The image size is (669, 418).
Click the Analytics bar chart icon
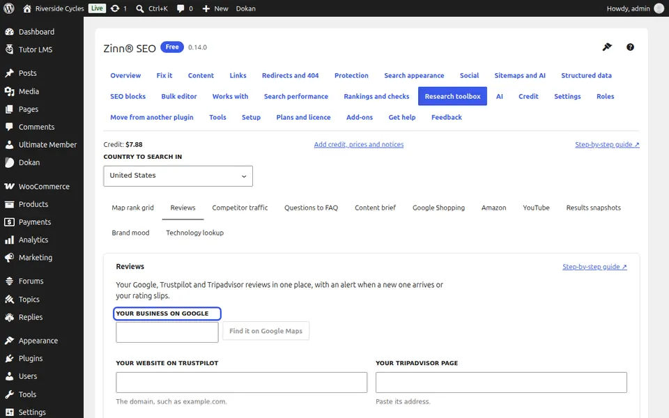9,240
